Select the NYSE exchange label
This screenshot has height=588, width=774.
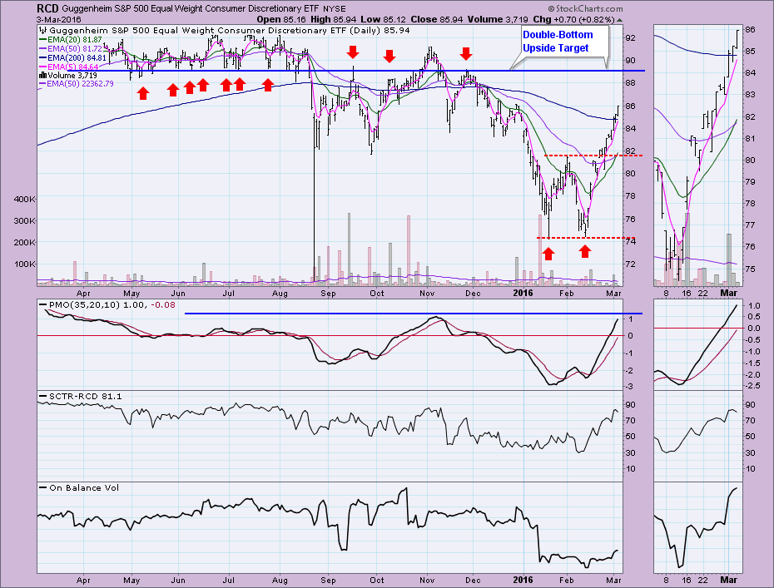335,9
